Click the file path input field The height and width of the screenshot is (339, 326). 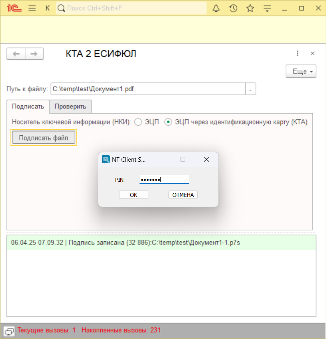[x=148, y=89]
